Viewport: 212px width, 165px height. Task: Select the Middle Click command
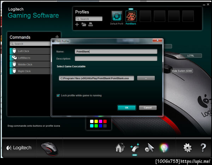click(30, 65)
